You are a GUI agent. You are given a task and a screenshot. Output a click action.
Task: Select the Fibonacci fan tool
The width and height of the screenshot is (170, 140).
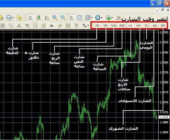19,26
